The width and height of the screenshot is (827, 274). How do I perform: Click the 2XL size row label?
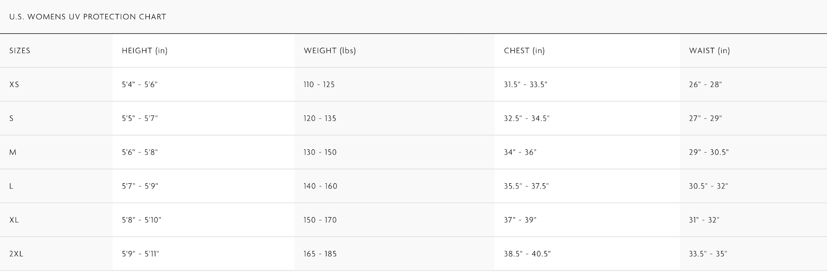(x=16, y=254)
